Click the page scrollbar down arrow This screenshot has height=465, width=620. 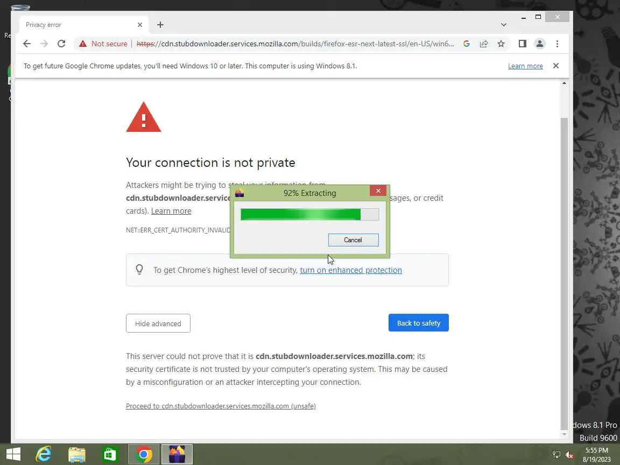(564, 434)
